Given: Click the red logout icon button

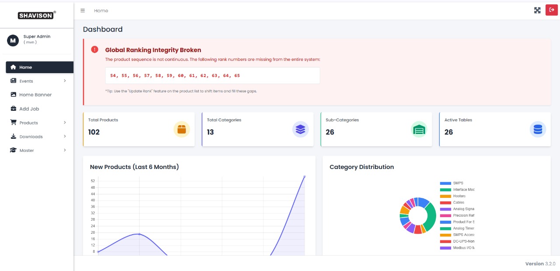Looking at the screenshot, I should click(551, 10).
